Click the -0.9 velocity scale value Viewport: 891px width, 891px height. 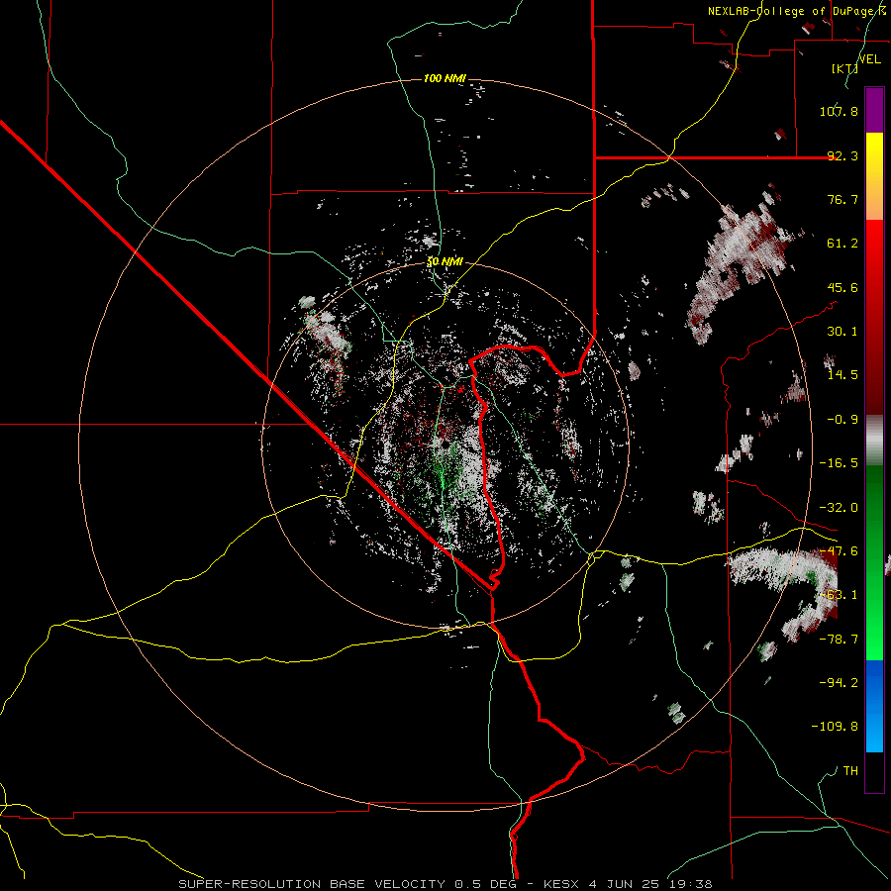coord(842,420)
